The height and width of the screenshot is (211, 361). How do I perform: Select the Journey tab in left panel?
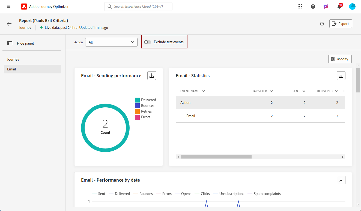13,59
